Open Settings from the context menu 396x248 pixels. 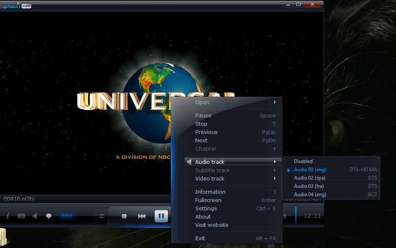pyautogui.click(x=233, y=208)
